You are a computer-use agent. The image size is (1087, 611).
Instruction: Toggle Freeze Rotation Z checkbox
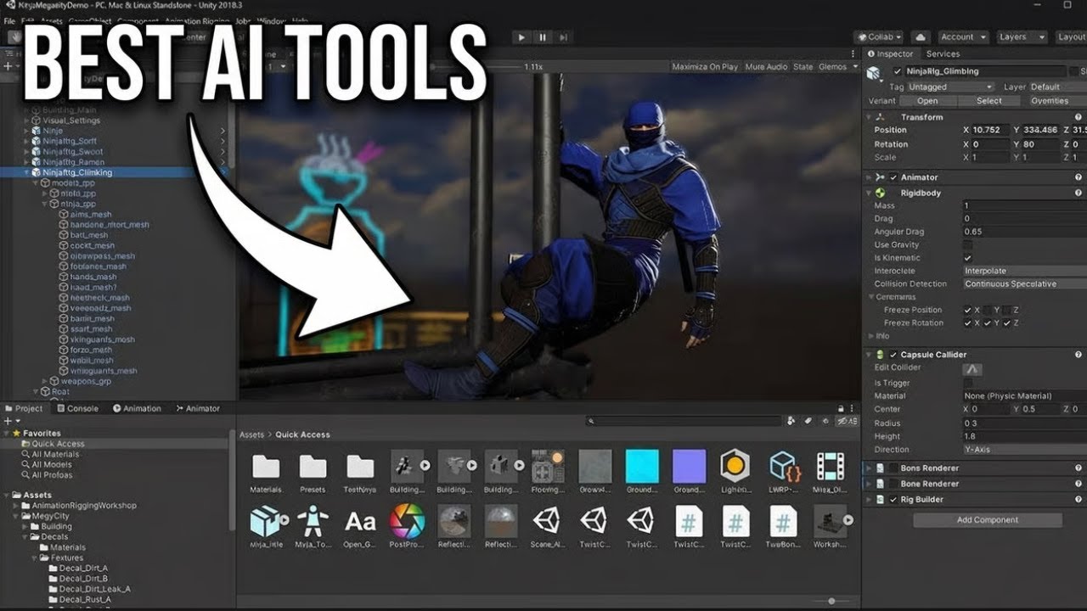coord(1007,323)
